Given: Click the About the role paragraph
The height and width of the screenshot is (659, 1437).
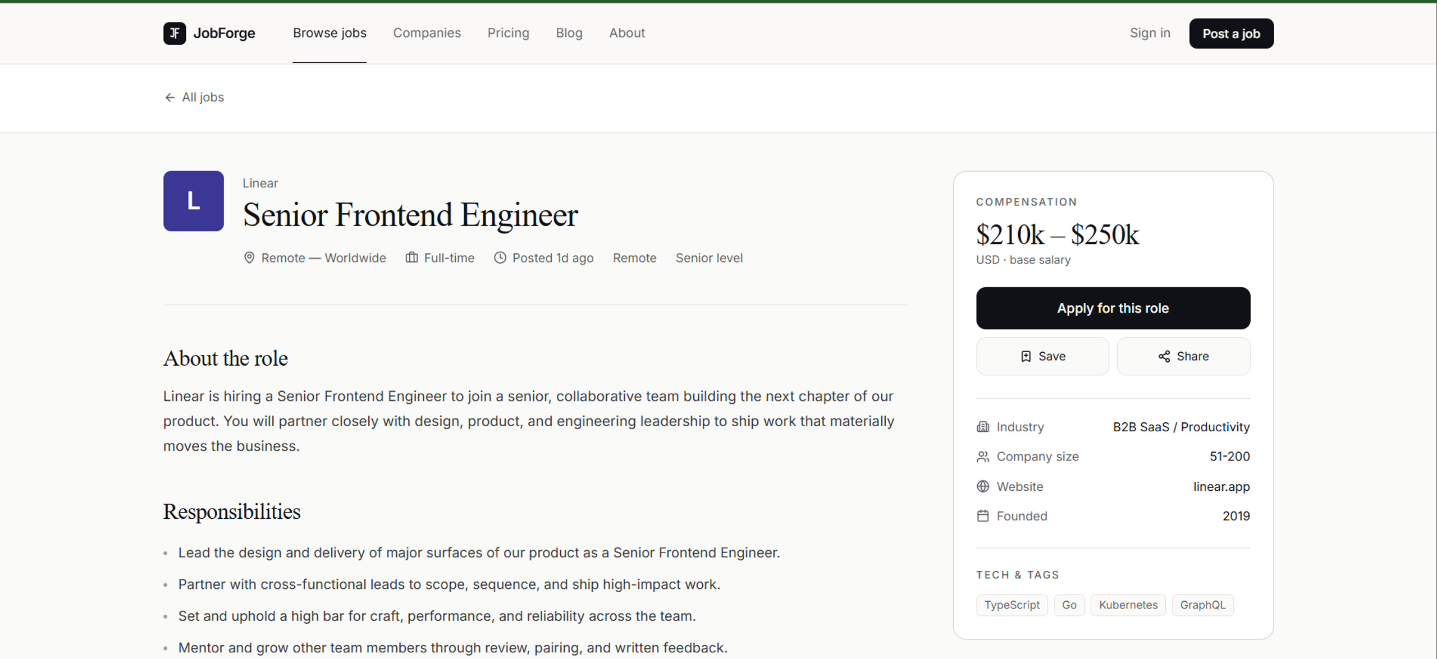Looking at the screenshot, I should pyautogui.click(x=529, y=421).
